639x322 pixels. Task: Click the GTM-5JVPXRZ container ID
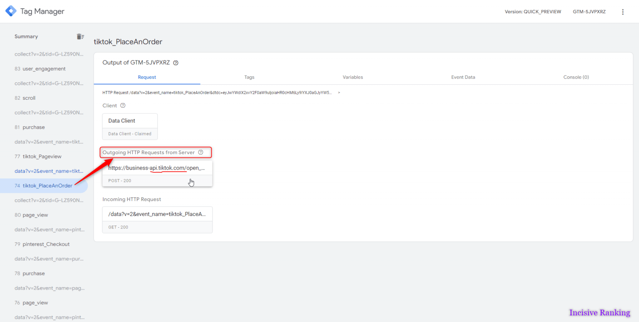(x=589, y=12)
